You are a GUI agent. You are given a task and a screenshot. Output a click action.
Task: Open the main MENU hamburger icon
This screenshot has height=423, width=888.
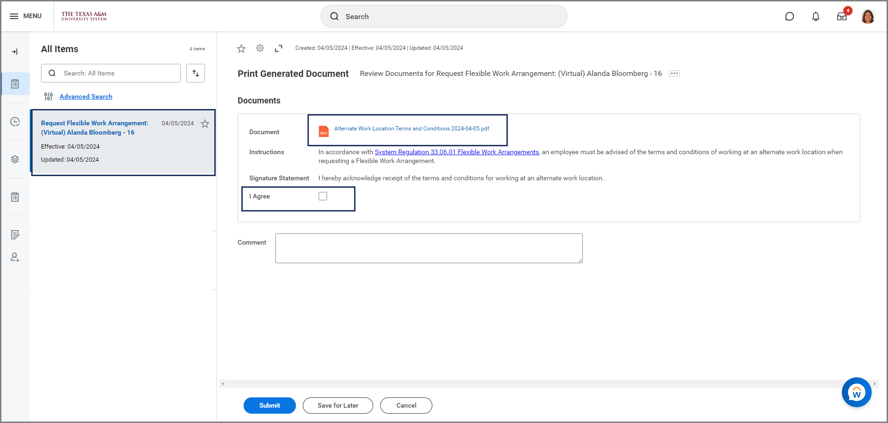[14, 16]
